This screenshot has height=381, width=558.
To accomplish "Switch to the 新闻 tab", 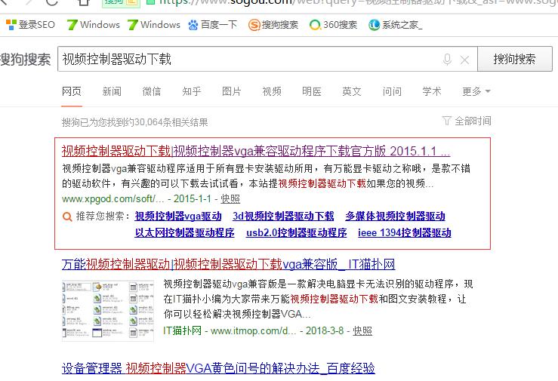I will pyautogui.click(x=112, y=91).
